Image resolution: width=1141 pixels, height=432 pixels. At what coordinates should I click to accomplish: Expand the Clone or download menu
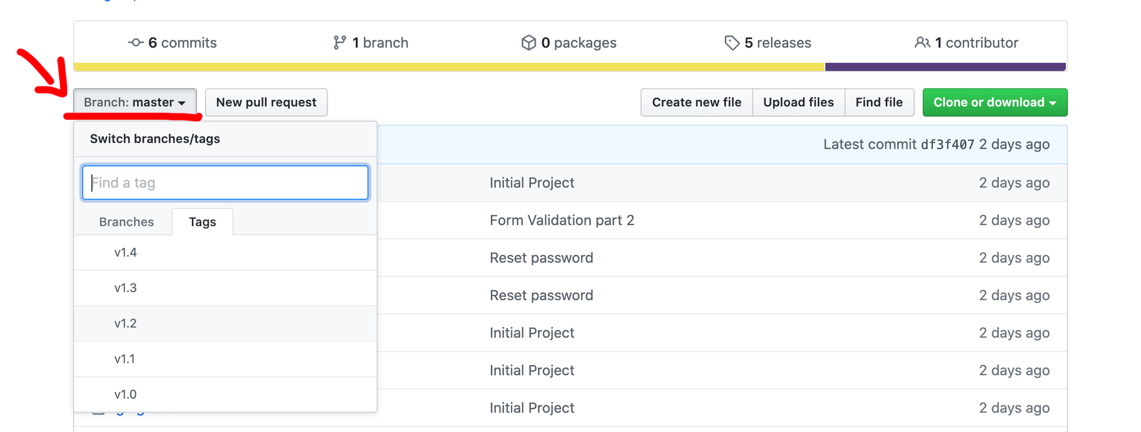click(995, 102)
